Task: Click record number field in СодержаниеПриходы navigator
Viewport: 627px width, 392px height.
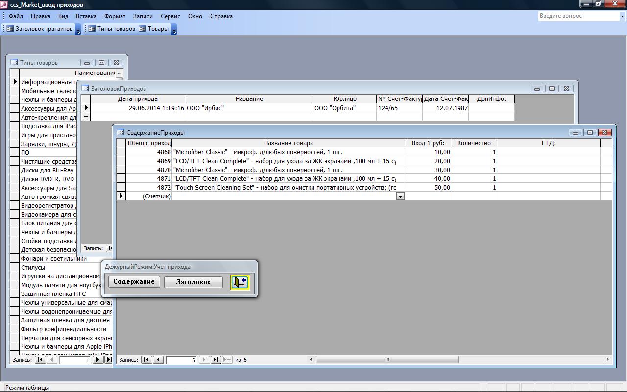Action: coord(182,360)
